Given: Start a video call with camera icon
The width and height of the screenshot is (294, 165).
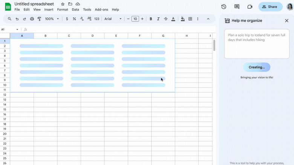Looking at the screenshot, I should (x=250, y=7).
